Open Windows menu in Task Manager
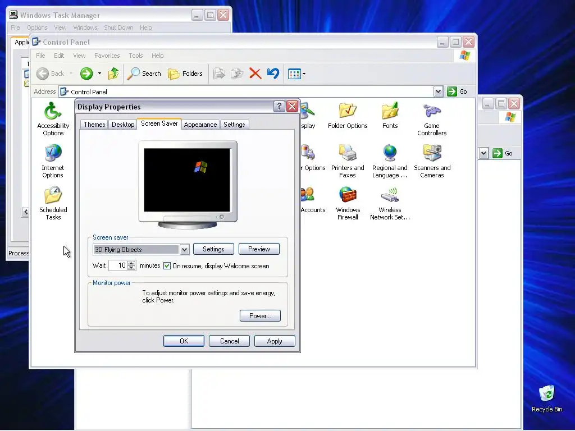This screenshot has width=575, height=431. [85, 27]
